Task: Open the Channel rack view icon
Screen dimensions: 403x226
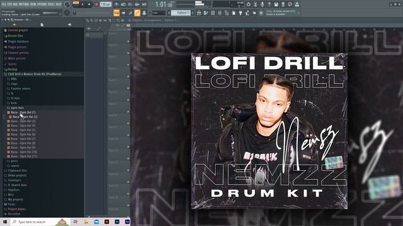Action: [213, 13]
